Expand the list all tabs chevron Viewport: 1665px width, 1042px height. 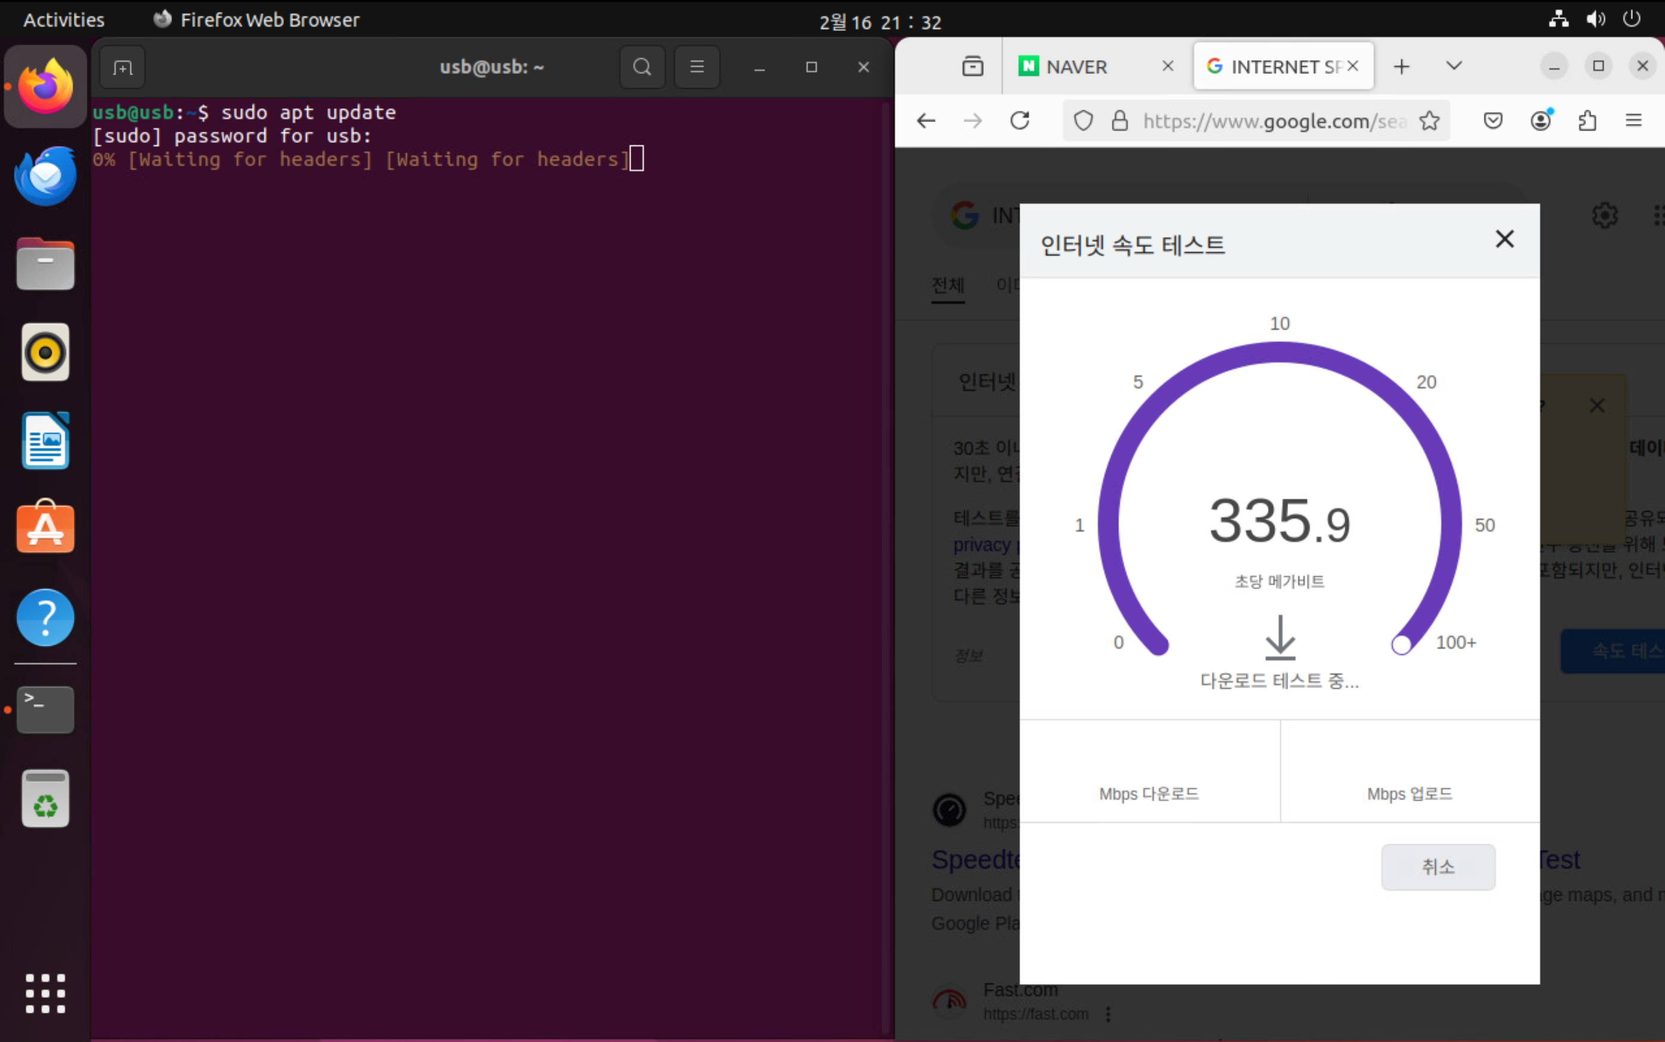[x=1454, y=66]
